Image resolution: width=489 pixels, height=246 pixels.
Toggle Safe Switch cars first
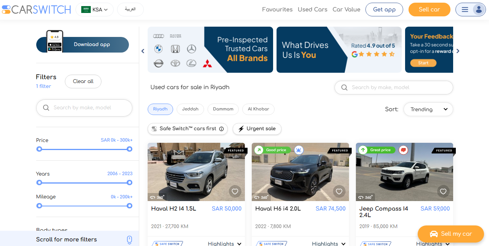188,129
